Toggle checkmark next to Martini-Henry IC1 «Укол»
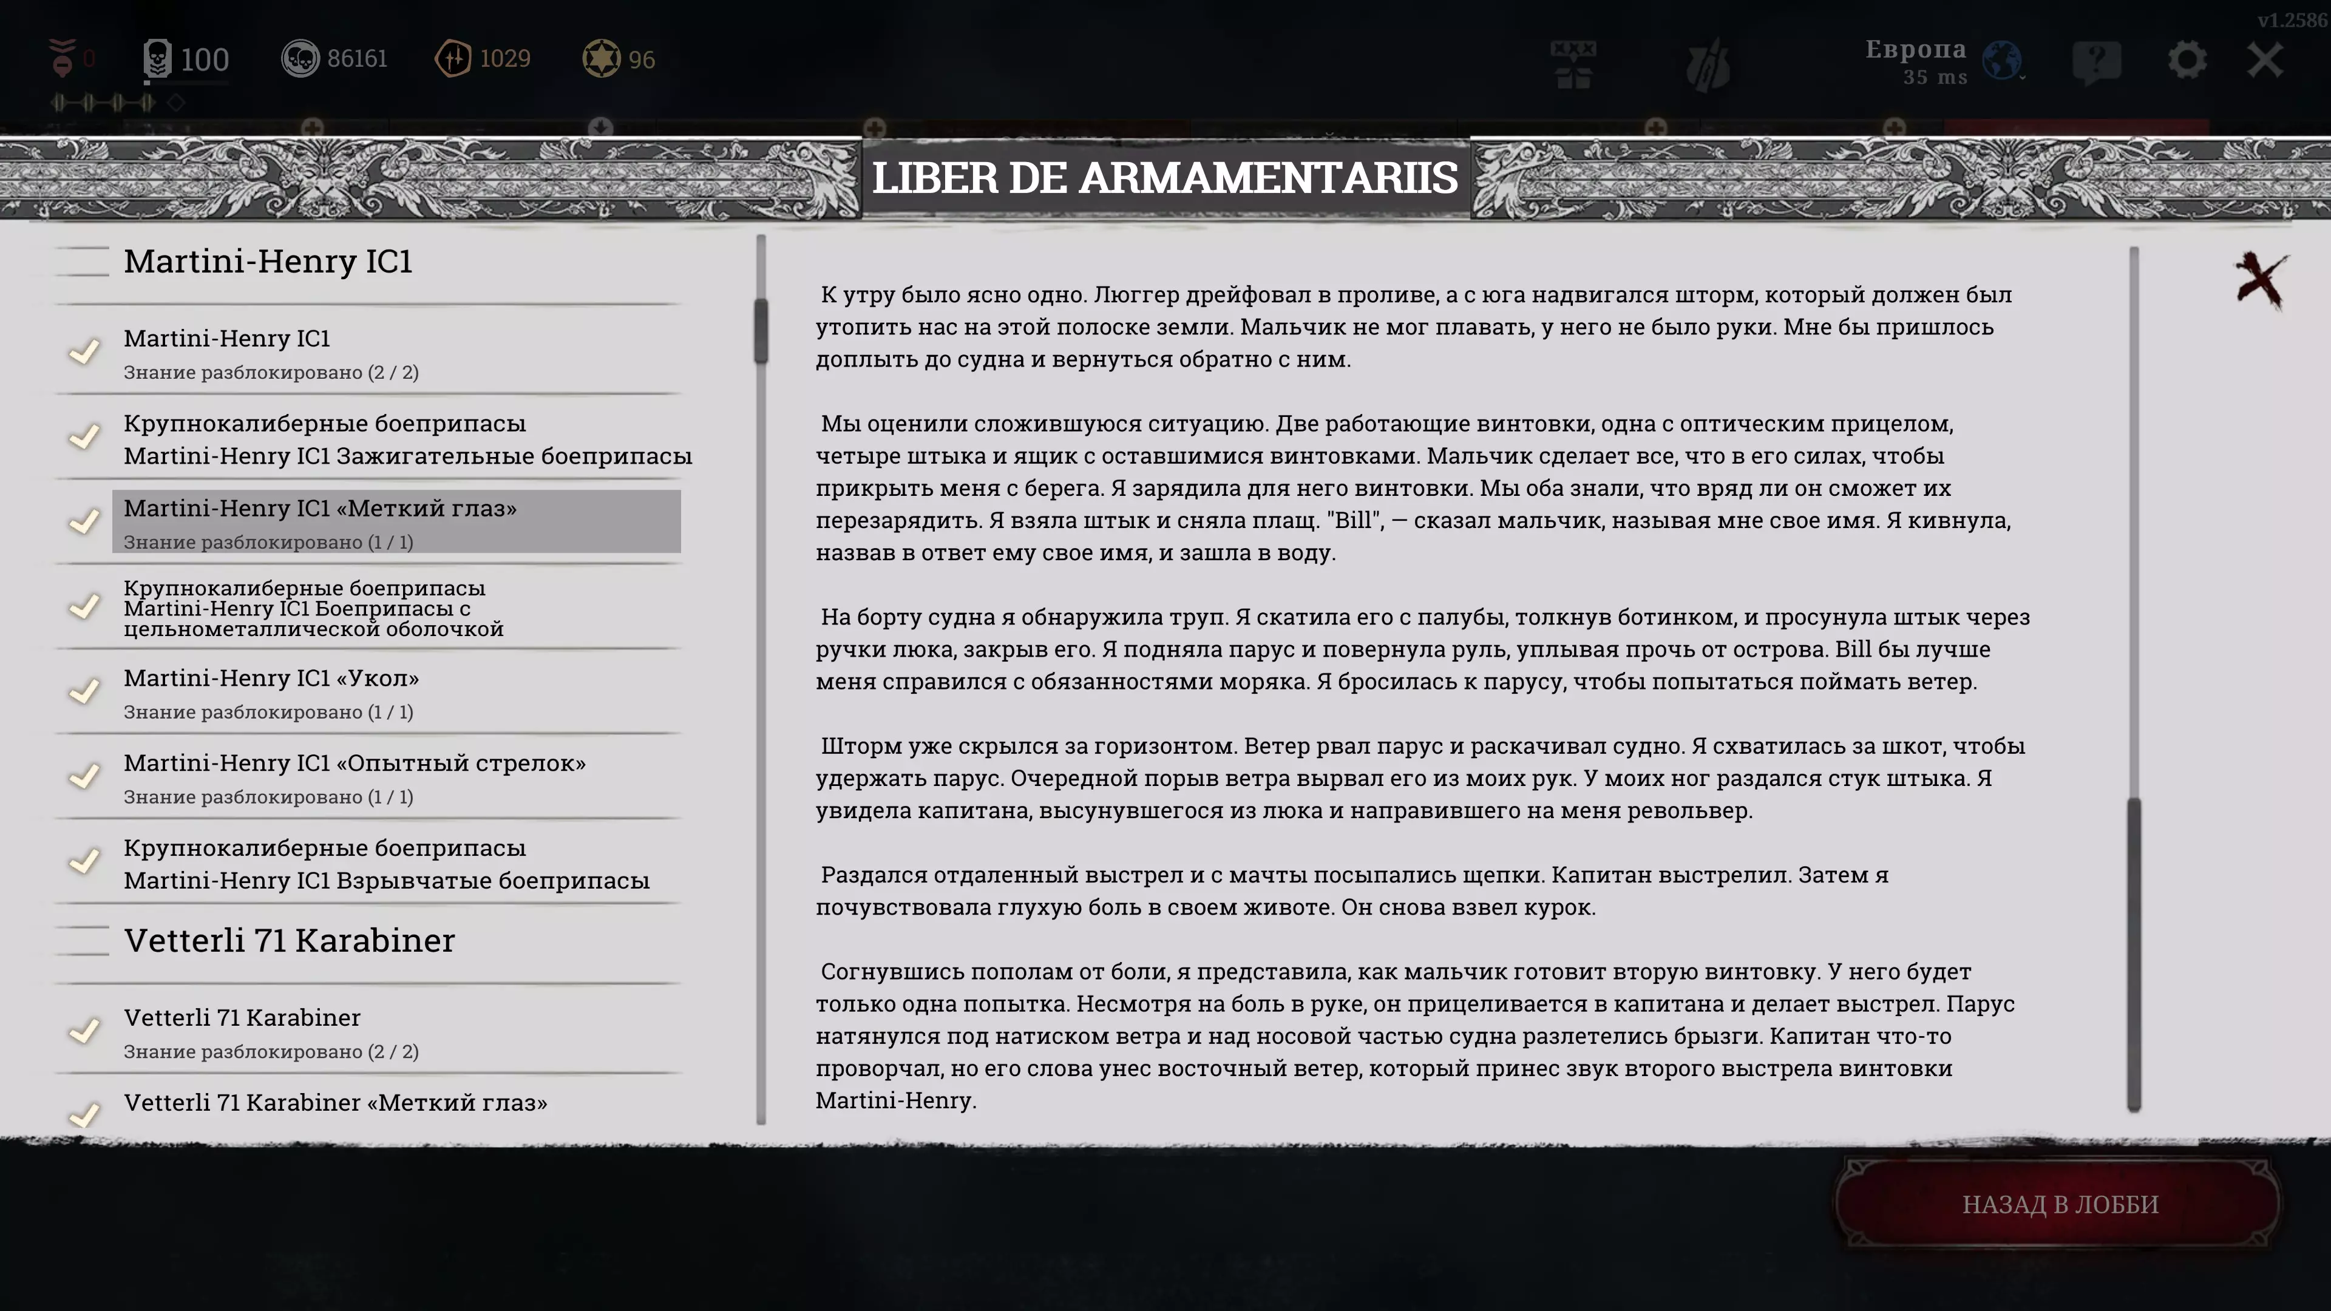Image resolution: width=2331 pixels, height=1311 pixels. coord(84,692)
